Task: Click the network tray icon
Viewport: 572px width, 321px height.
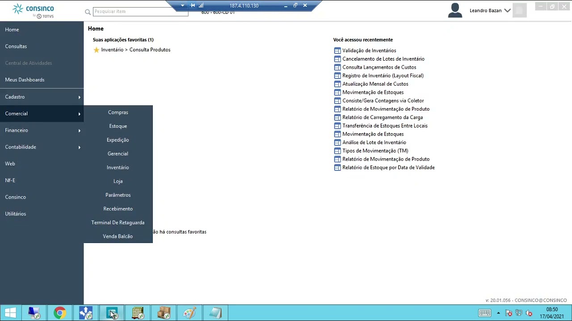Action: click(519, 313)
